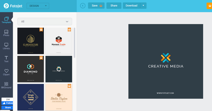Viewport: 212px width, 111px height.
Task: Click the Facebook Follow button
Action: [x=8, y=103]
